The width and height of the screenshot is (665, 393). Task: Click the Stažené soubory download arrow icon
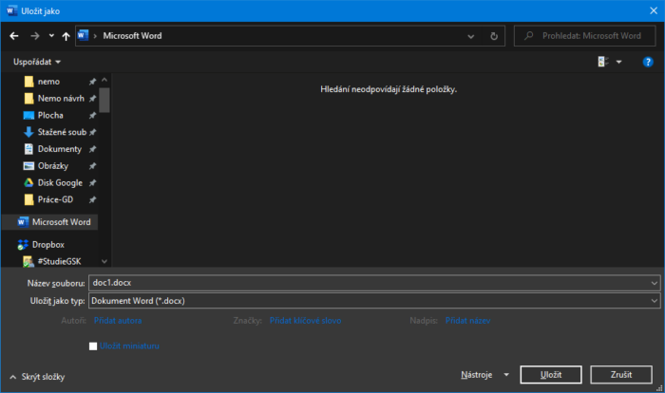click(x=28, y=132)
